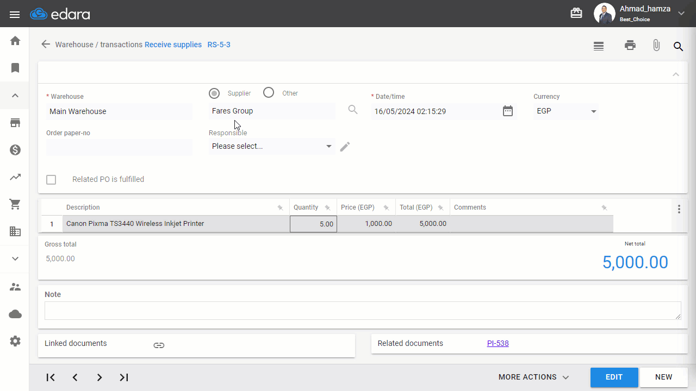696x391 pixels.
Task: Click the NEW button
Action: (x=664, y=377)
